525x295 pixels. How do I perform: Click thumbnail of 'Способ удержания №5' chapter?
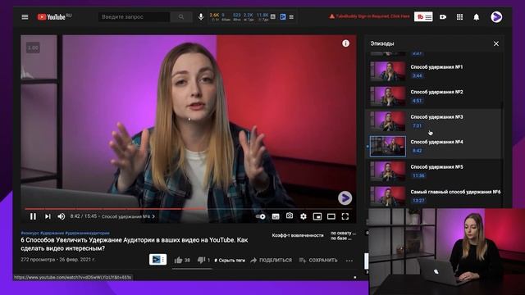click(x=388, y=171)
